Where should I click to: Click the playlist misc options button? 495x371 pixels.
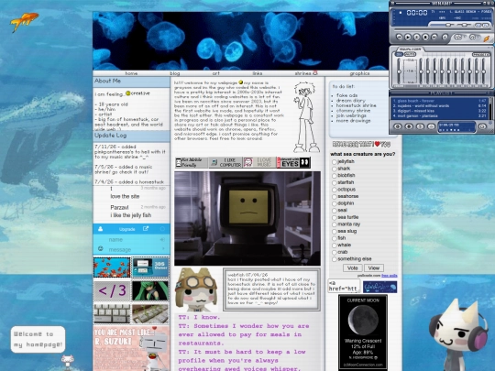coord(431,126)
